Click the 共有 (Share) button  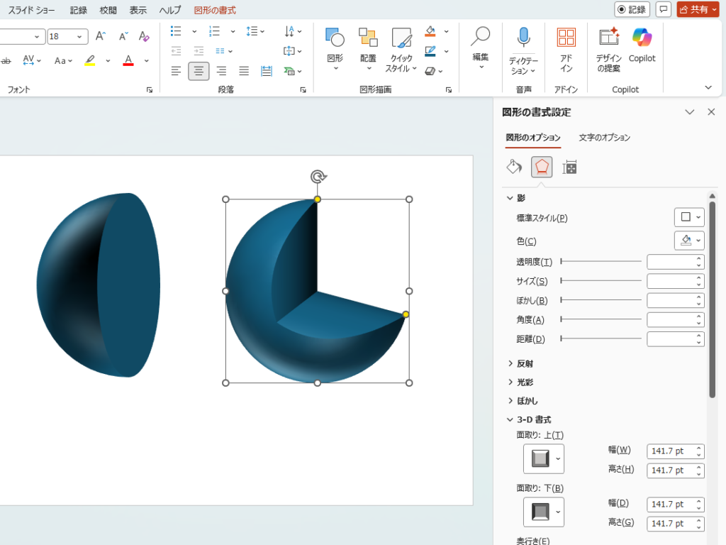pyautogui.click(x=698, y=9)
